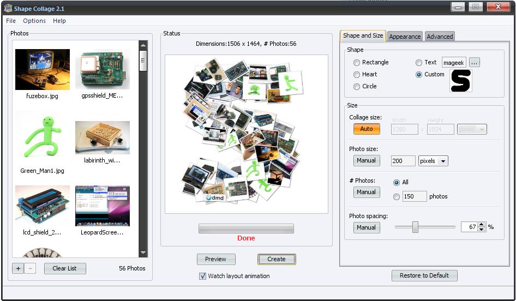The image size is (516, 301).
Task: Switch to the Advanced tab
Action: [x=440, y=37]
